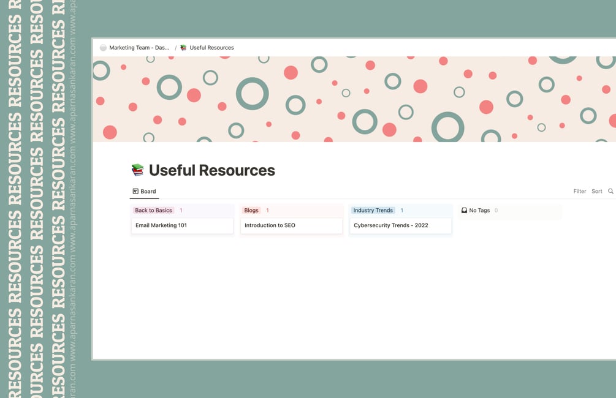Click the No Tags inbox icon
The width and height of the screenshot is (616, 398).
click(464, 211)
